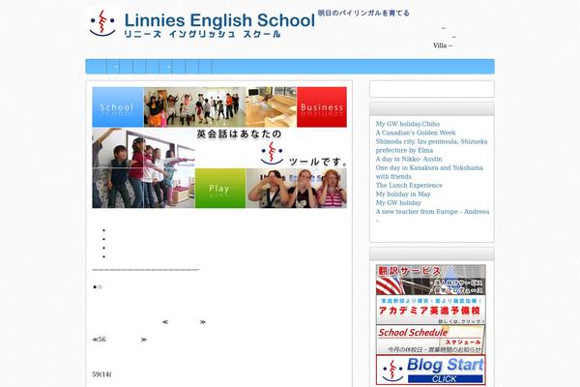Click the blue navigation menu bar
The image size is (580, 387).
[290, 67]
